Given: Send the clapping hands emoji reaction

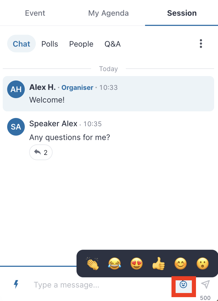Looking at the screenshot, I should 92,264.
